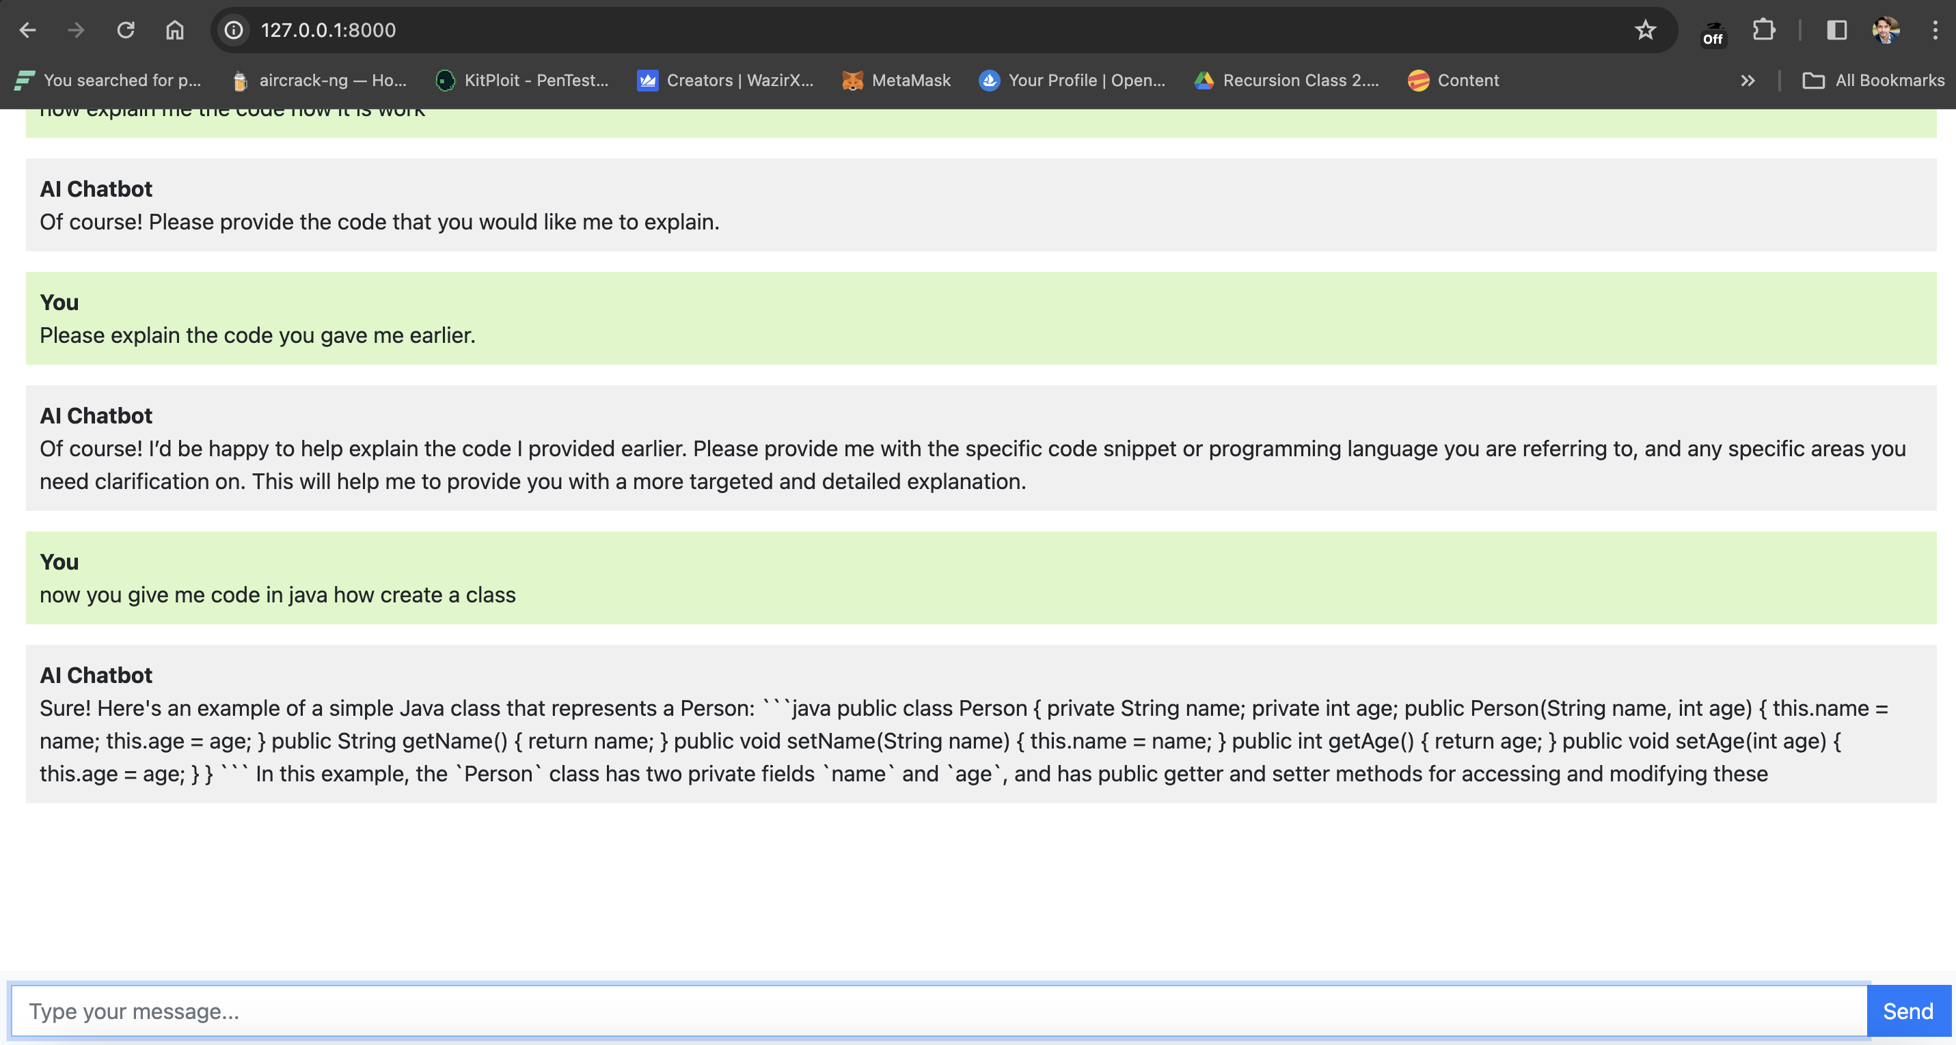Open KitPloit PenTest bookmark
The height and width of the screenshot is (1045, 1956).
tap(522, 81)
